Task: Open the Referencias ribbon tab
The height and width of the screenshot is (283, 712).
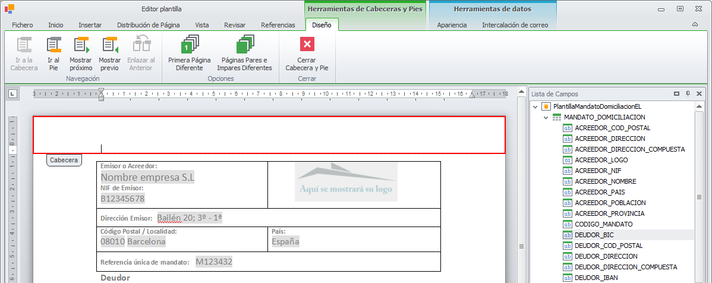Action: [x=278, y=25]
